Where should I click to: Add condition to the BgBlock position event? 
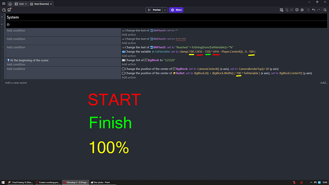tap(16, 69)
